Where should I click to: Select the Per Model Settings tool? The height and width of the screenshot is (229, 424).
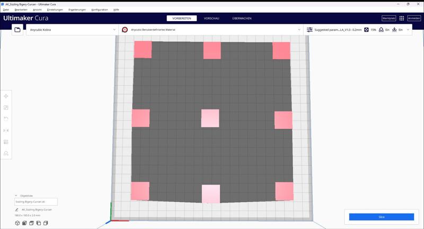click(x=6, y=142)
